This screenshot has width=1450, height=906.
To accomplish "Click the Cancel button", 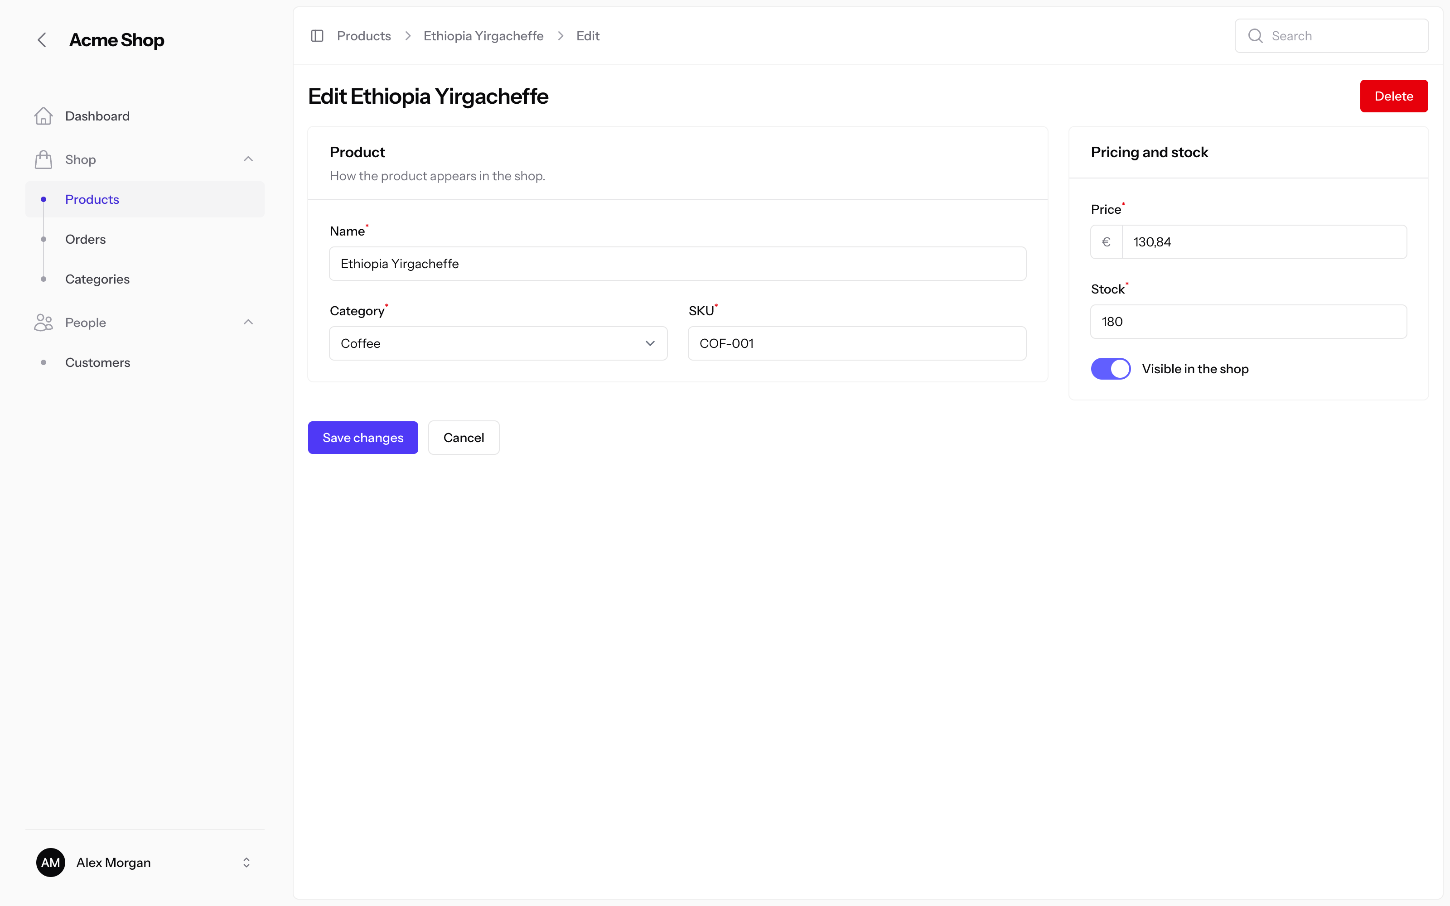I will (x=463, y=438).
